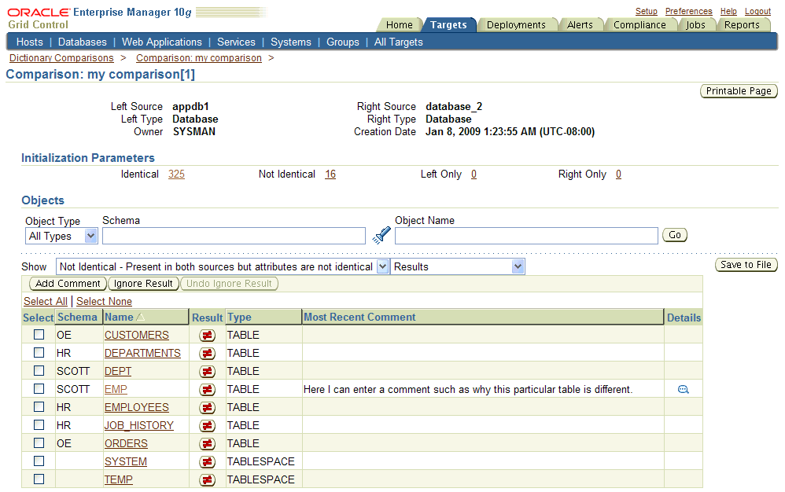Open the Web Applications subtab

[x=162, y=42]
